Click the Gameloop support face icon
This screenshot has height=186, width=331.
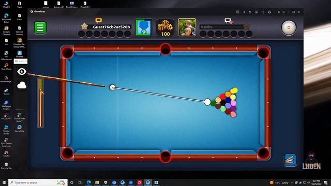269,12
